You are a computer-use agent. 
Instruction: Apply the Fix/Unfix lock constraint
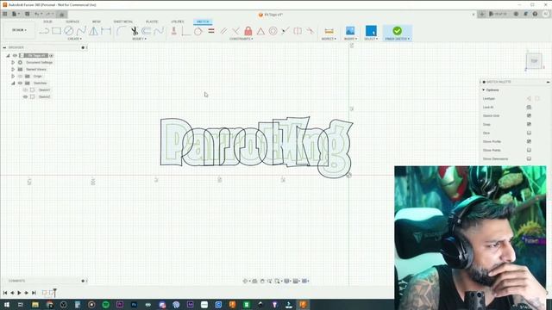pos(248,31)
